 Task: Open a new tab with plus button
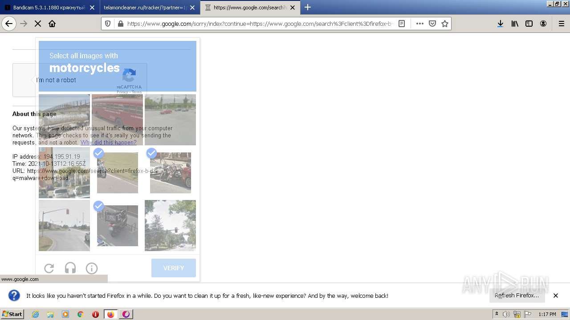(308, 7)
